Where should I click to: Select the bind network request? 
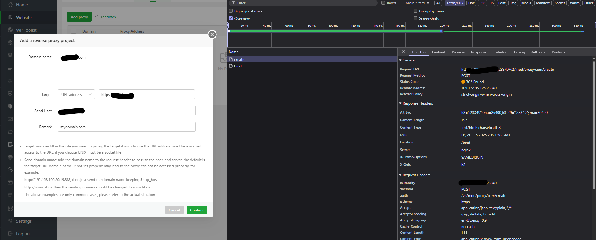click(238, 66)
